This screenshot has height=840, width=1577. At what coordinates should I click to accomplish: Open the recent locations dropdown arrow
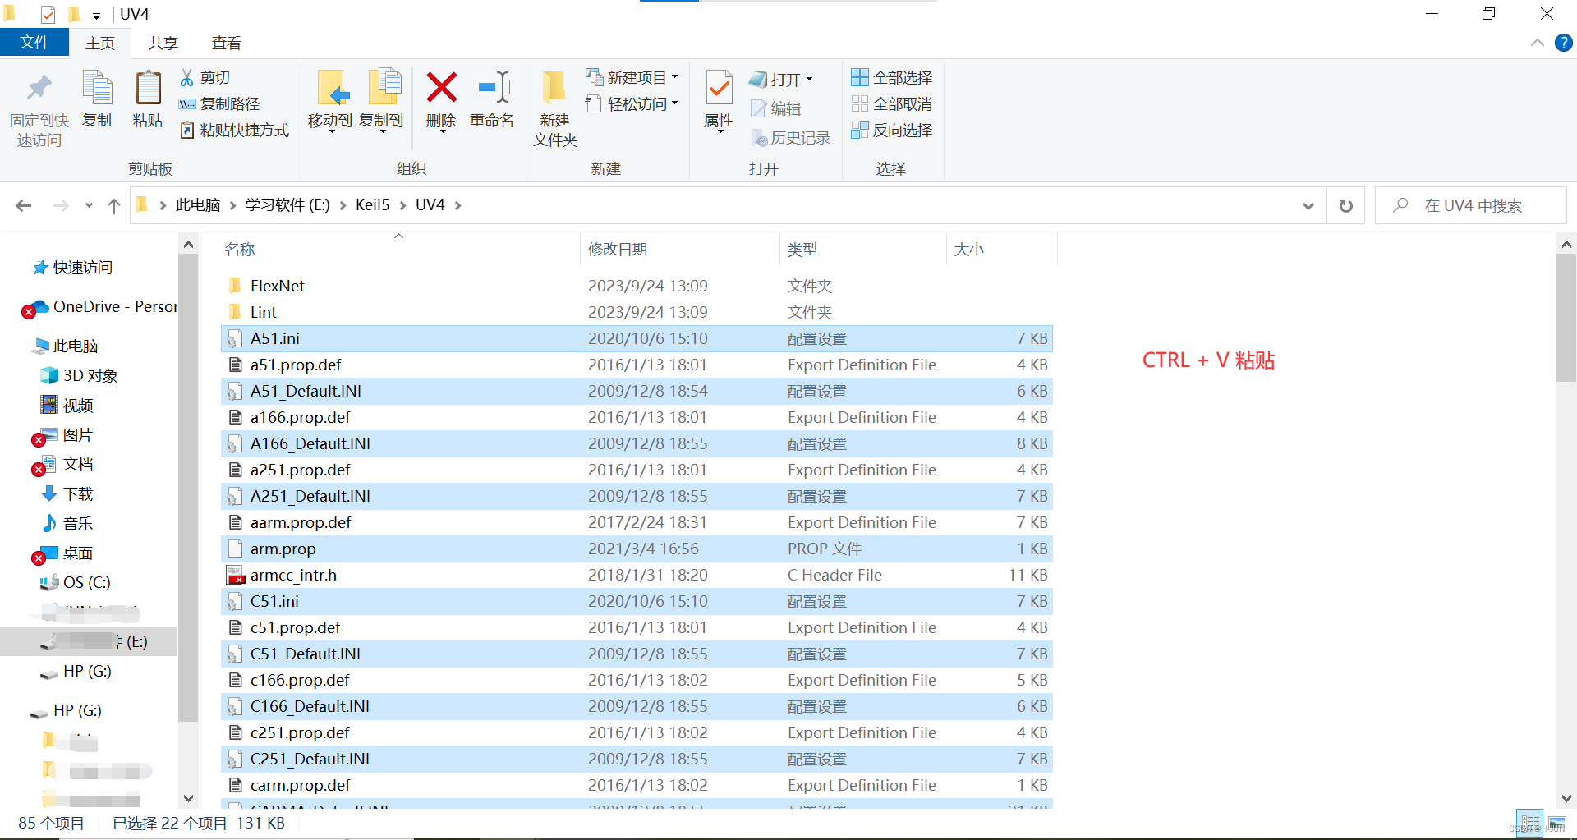pos(89,205)
